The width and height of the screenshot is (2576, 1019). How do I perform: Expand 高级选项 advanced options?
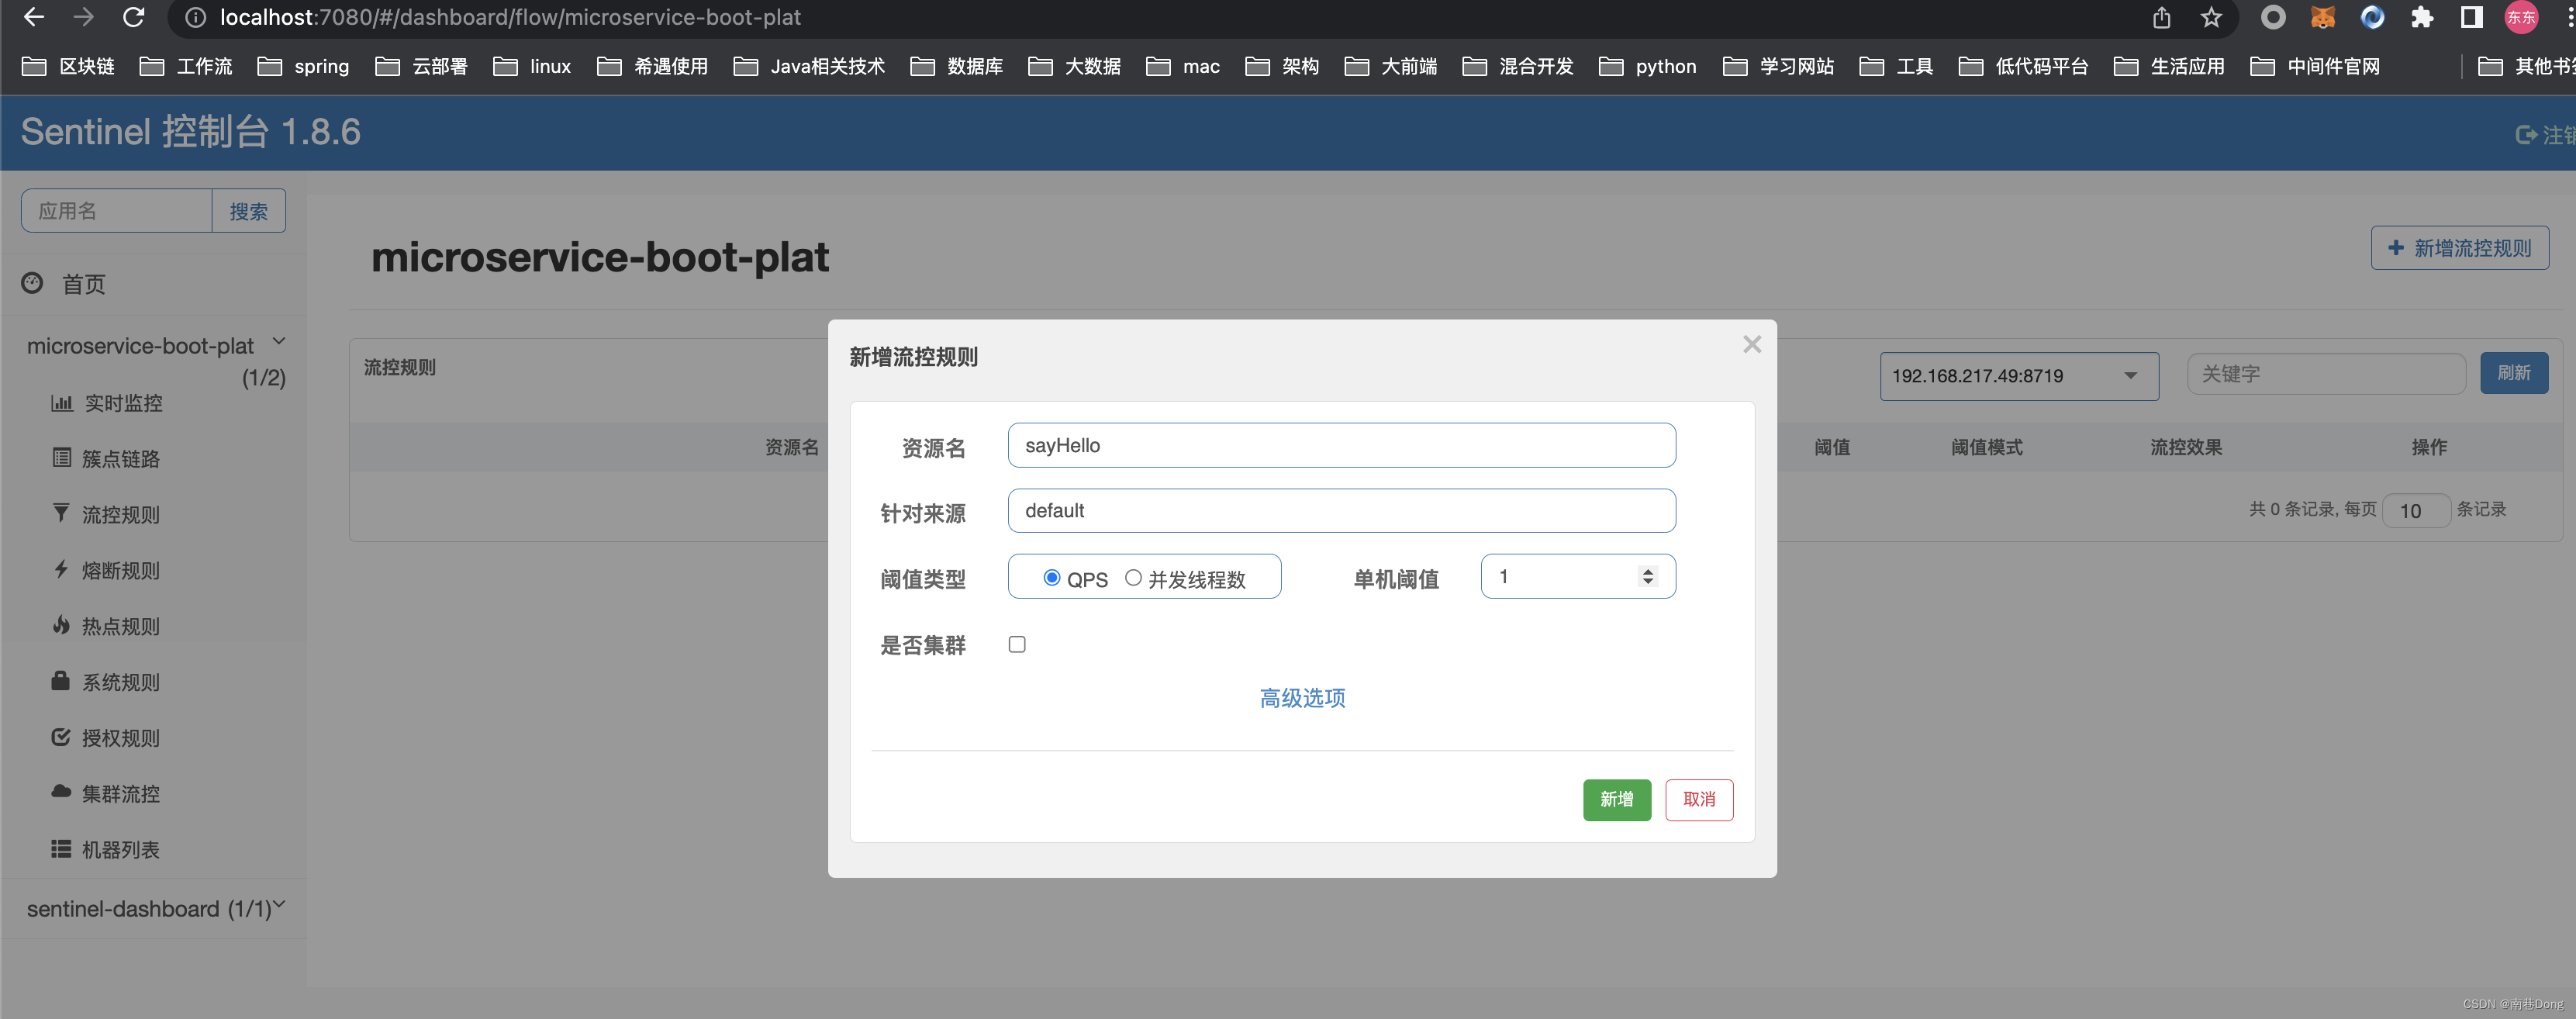click(1302, 698)
